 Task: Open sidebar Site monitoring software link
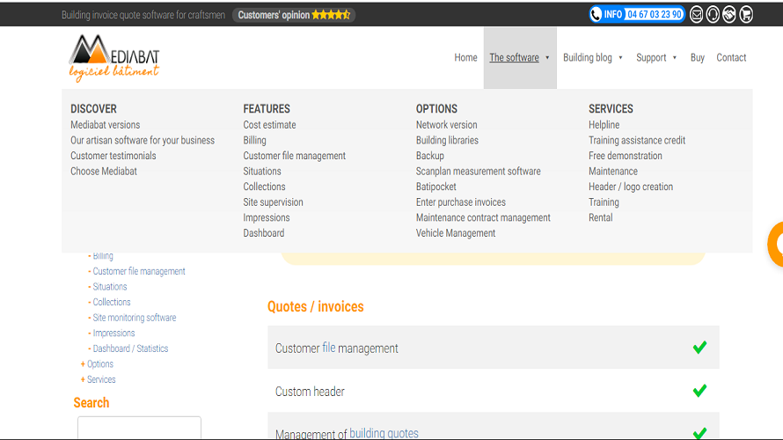[135, 318]
